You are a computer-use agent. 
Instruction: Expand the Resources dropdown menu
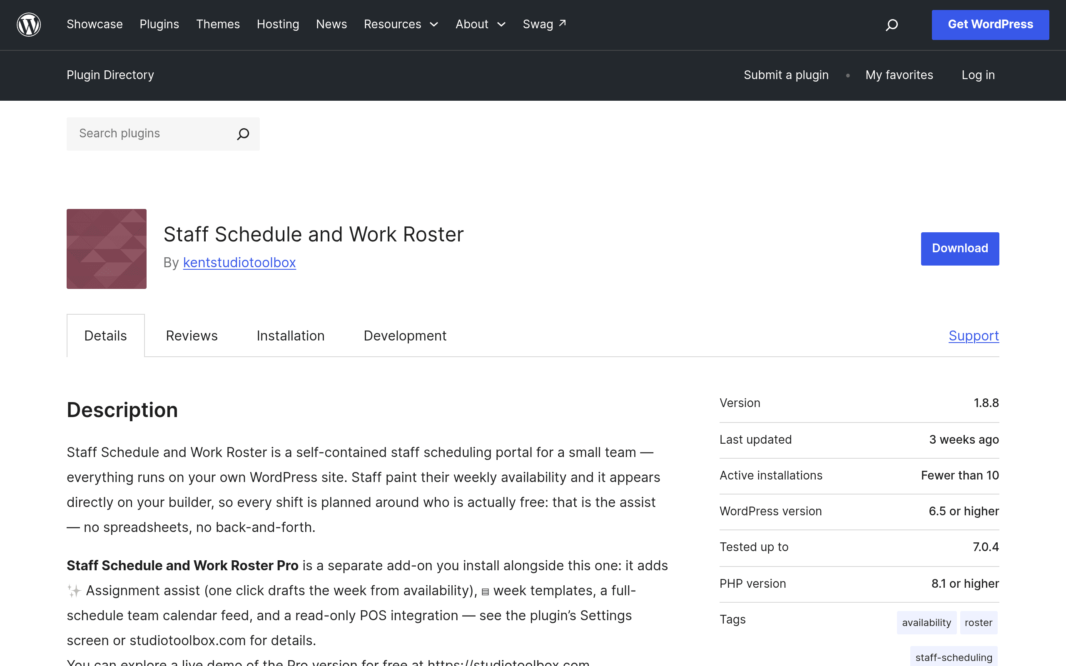[401, 24]
